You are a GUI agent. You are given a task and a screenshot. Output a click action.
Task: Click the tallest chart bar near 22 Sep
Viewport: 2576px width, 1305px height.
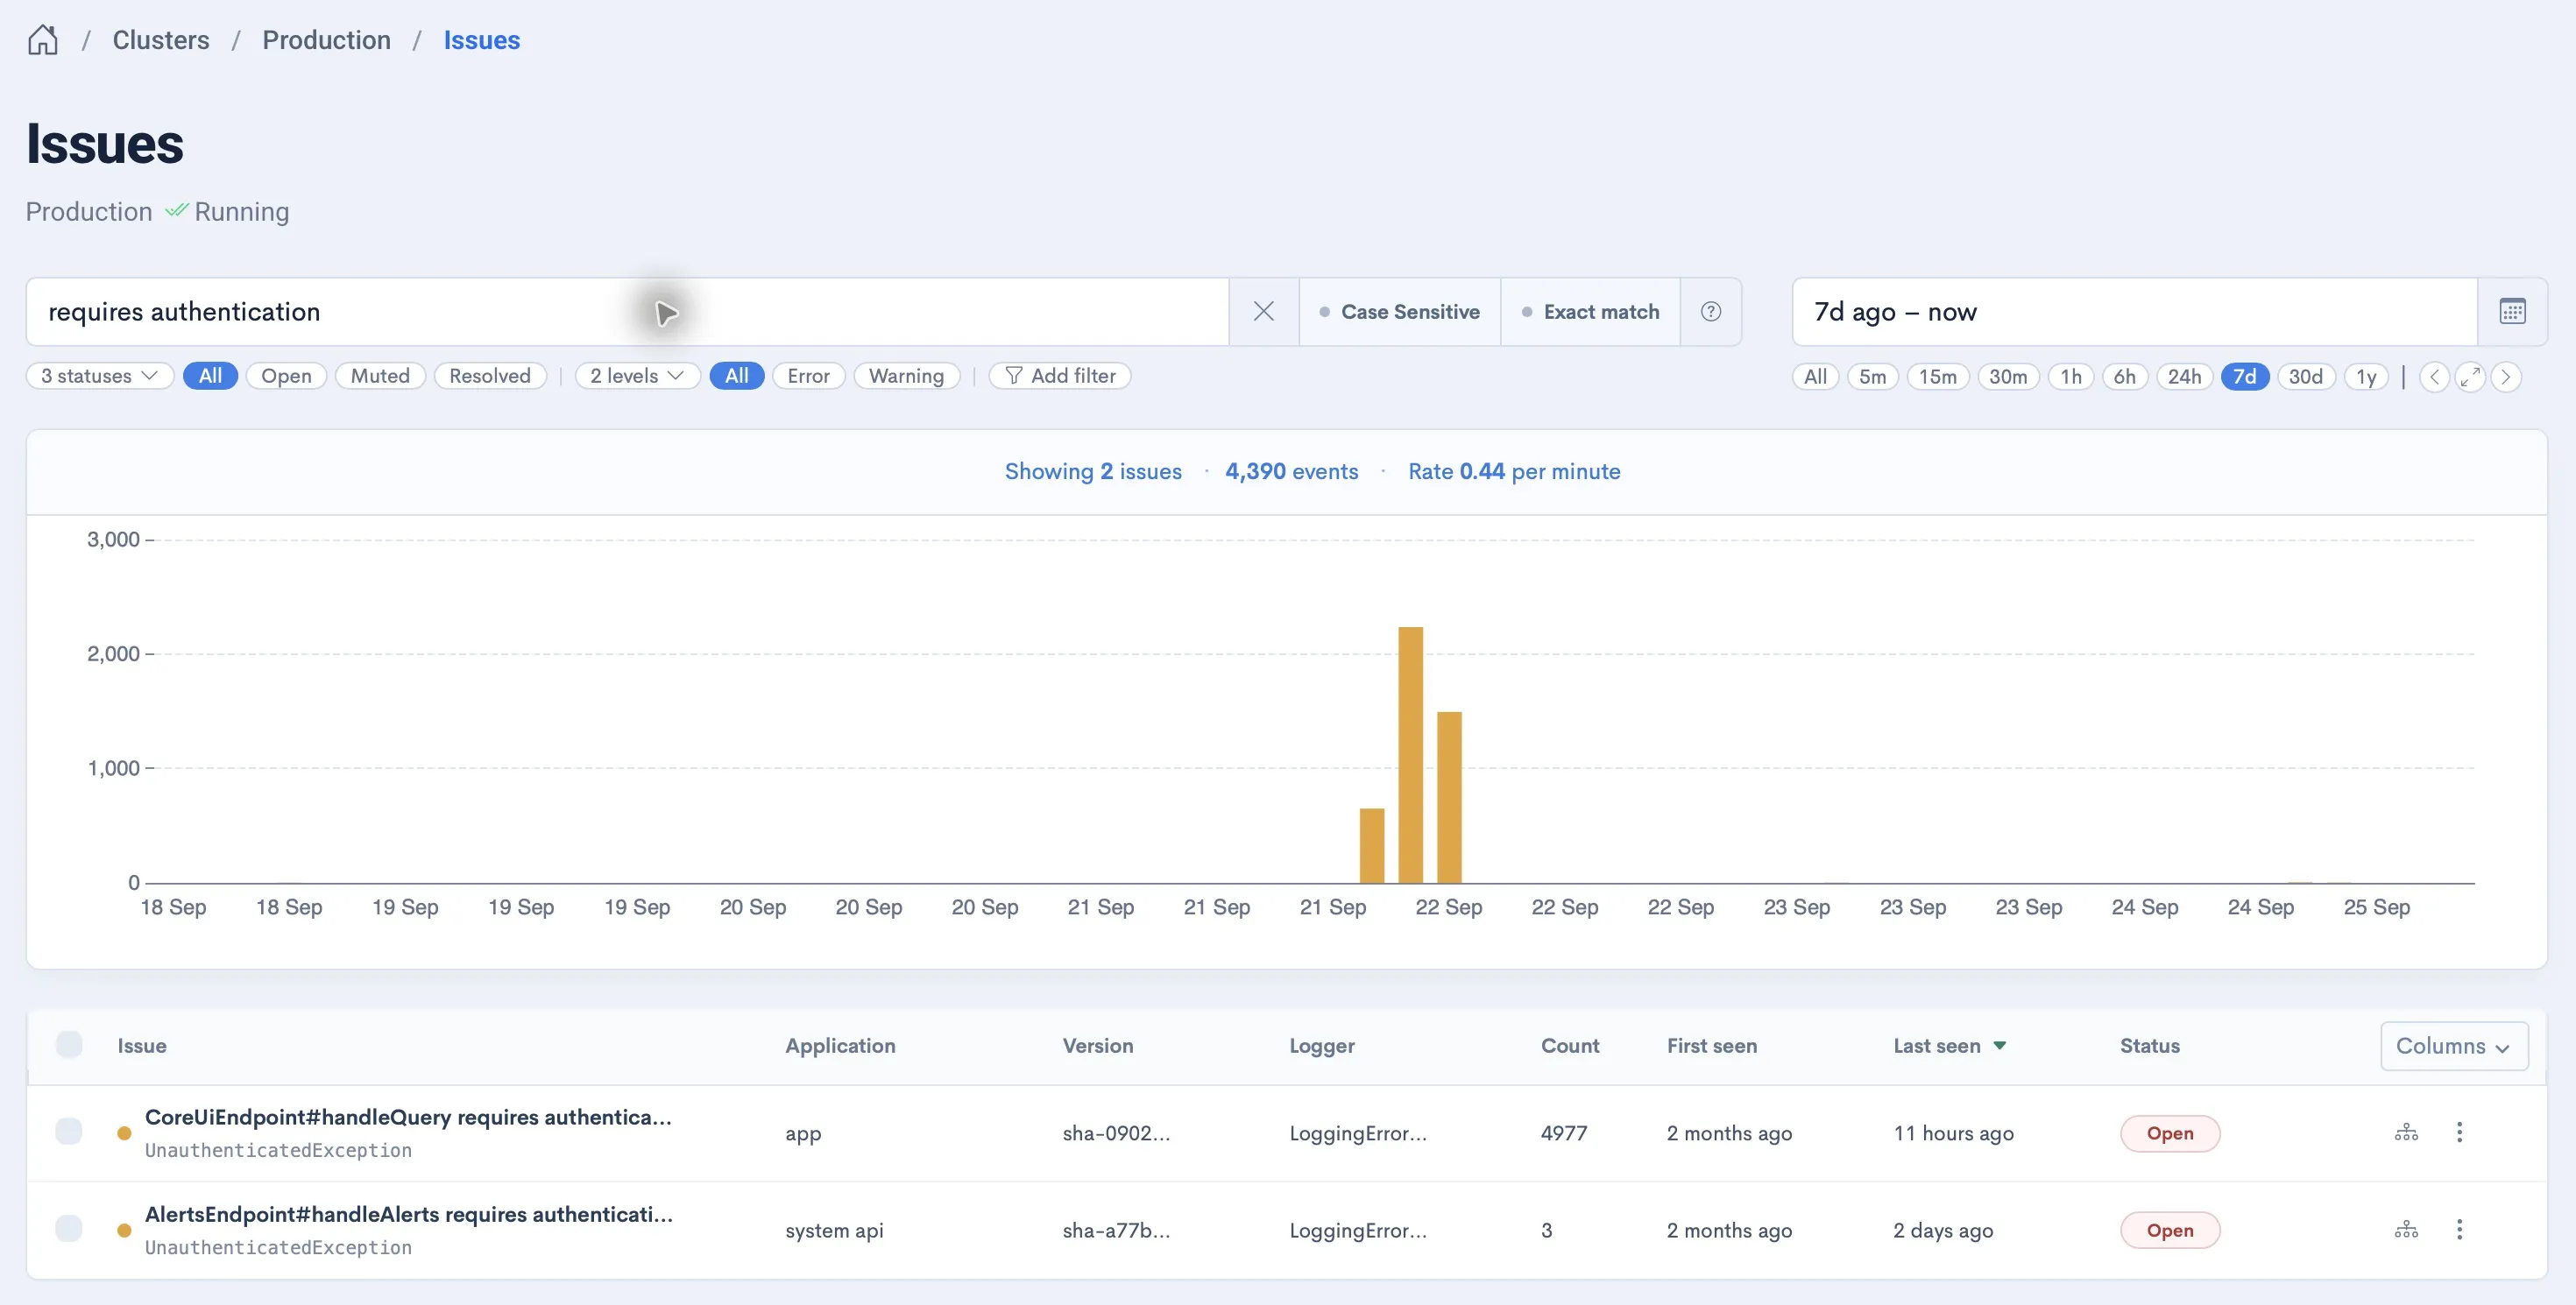point(1410,756)
